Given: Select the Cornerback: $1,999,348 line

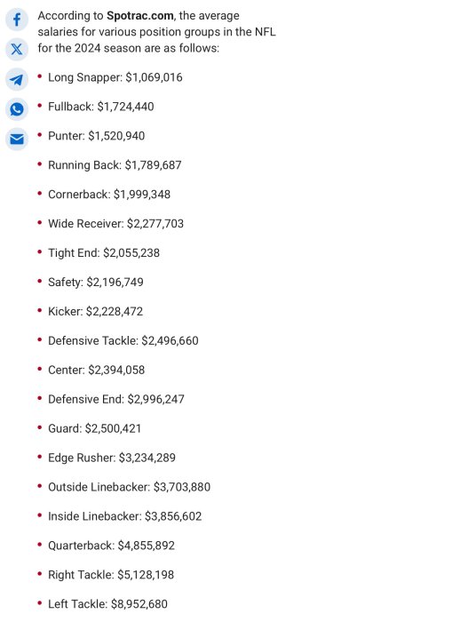Looking at the screenshot, I should tap(109, 195).
